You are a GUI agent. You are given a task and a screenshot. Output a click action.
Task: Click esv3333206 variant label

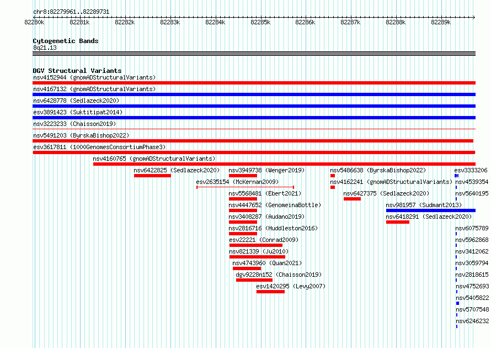click(471, 170)
